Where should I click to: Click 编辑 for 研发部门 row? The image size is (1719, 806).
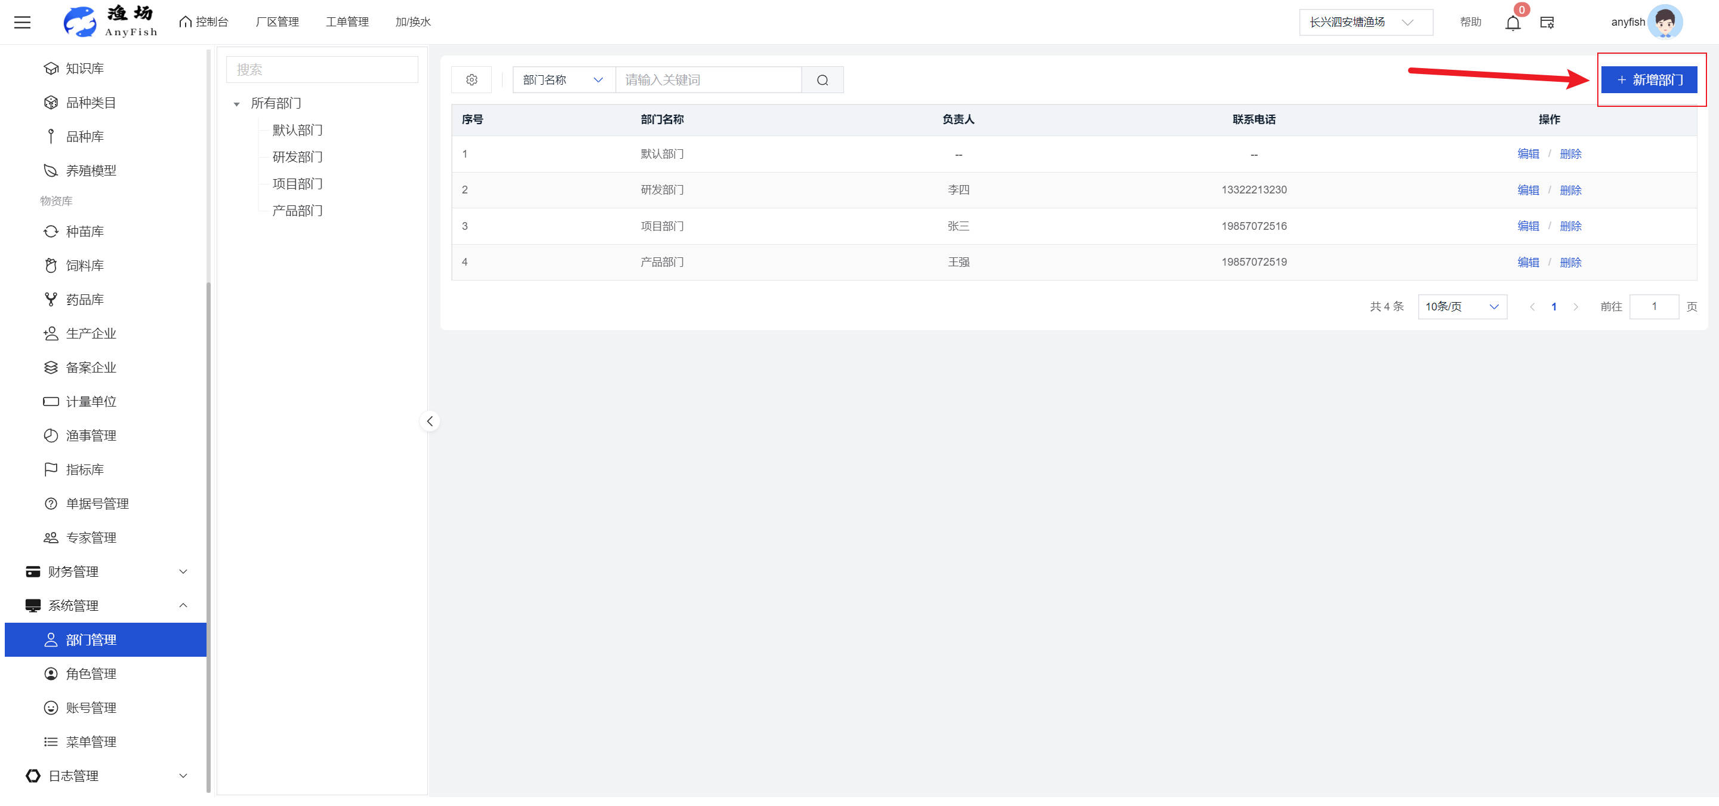1527,190
